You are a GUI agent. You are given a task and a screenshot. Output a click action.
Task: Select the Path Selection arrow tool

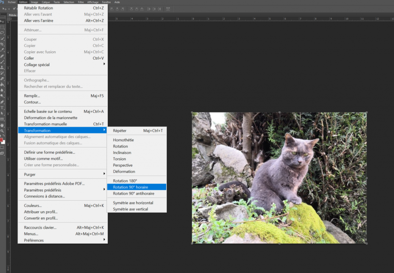click(2, 113)
